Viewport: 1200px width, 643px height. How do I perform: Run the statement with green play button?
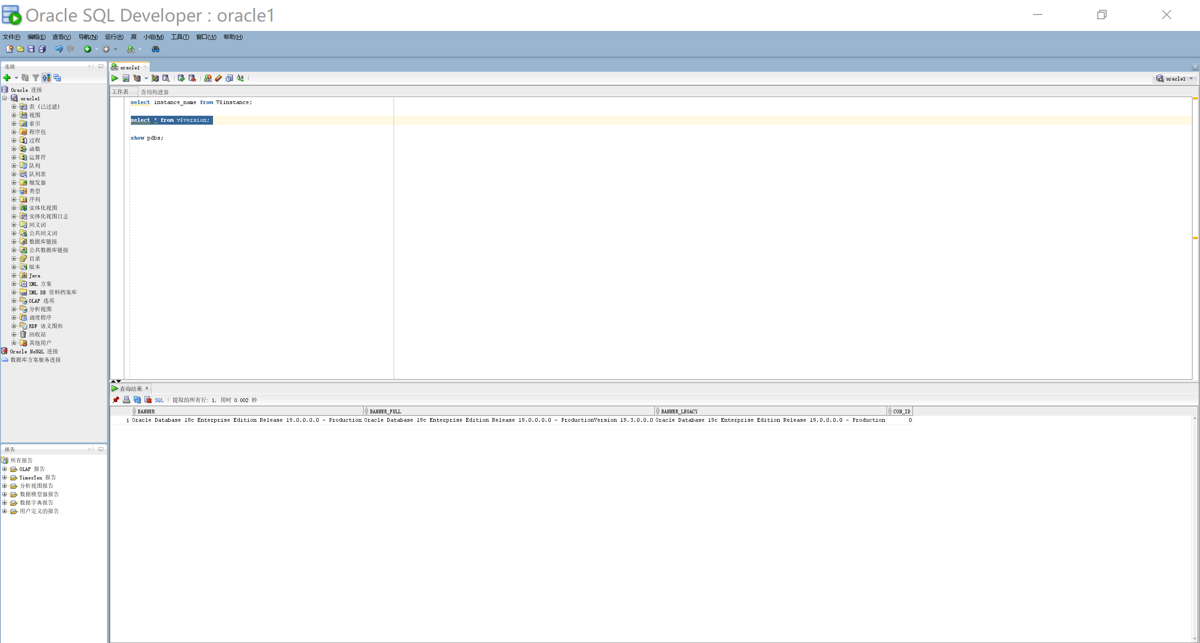click(x=114, y=78)
